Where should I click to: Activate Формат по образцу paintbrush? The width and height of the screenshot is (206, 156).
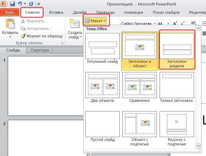42,36
